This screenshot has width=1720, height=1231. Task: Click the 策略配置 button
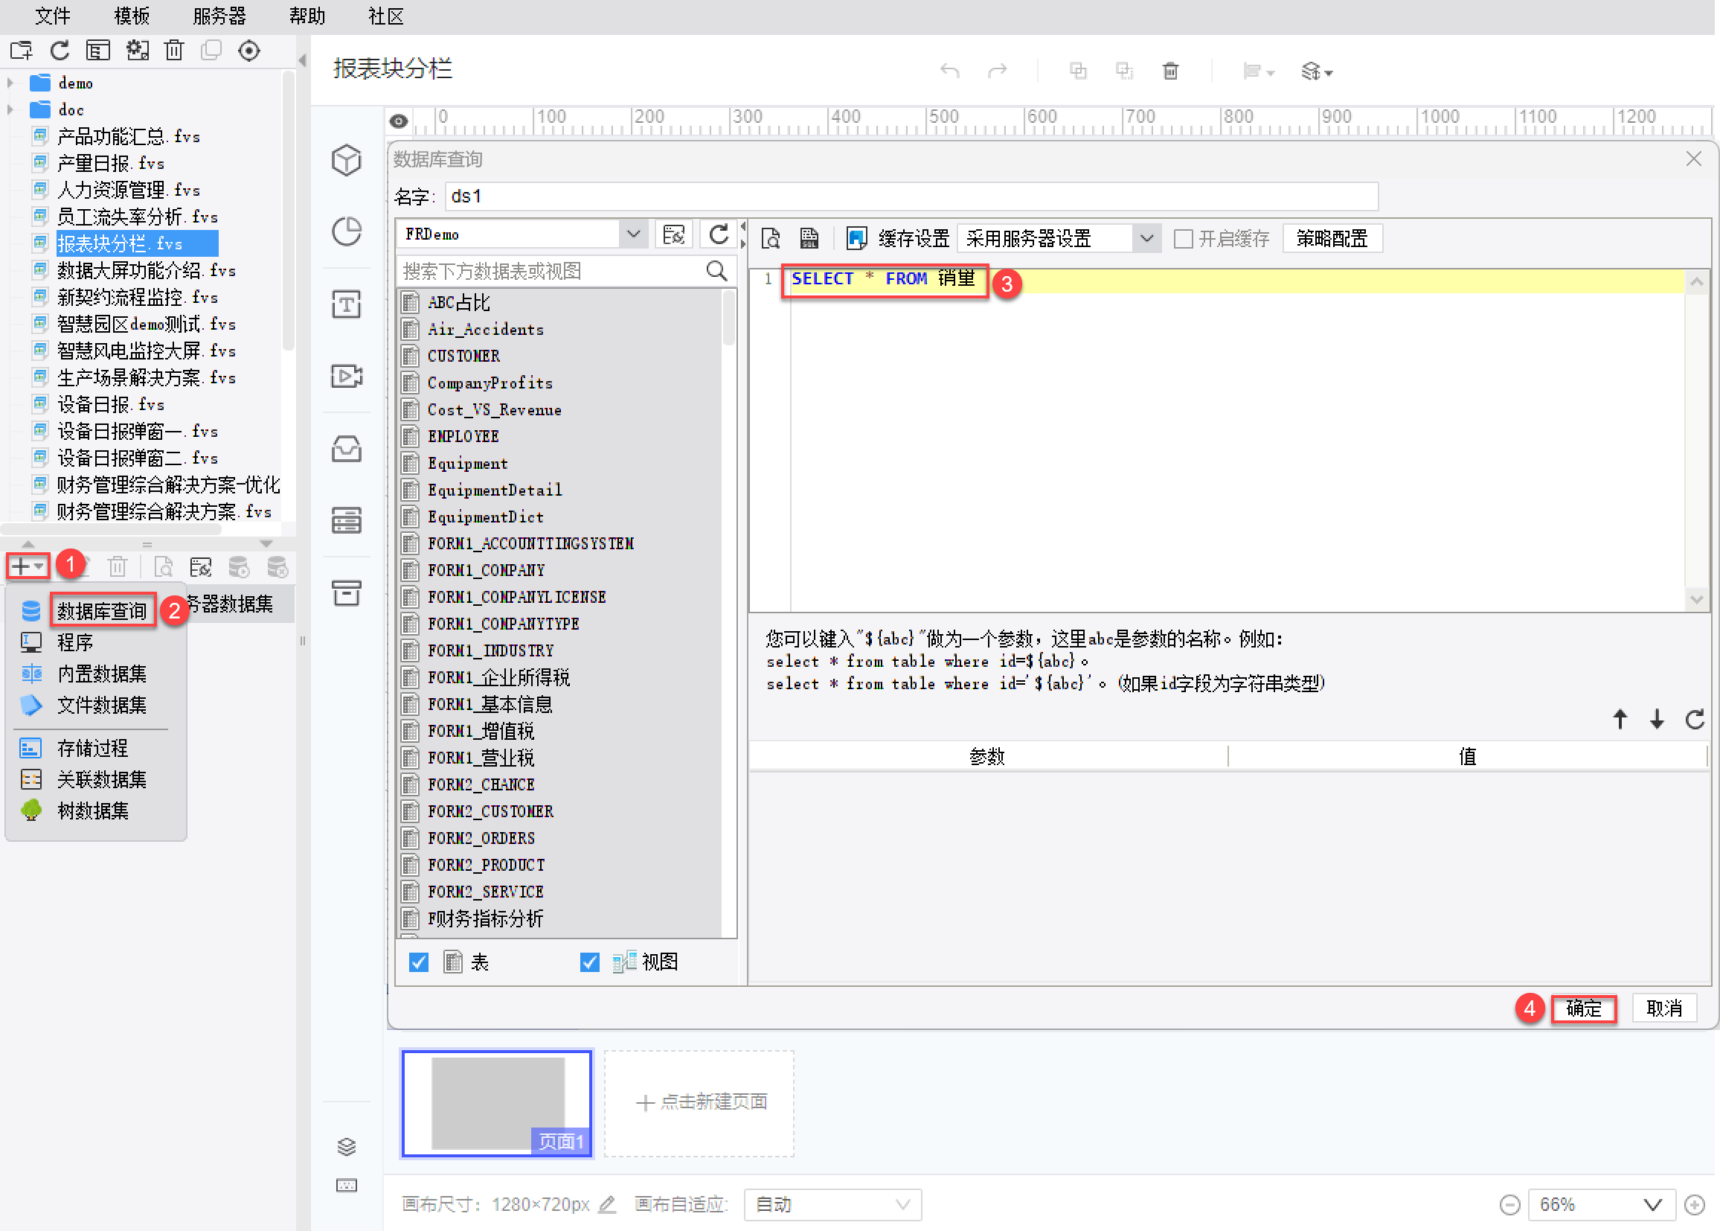pos(1332,239)
